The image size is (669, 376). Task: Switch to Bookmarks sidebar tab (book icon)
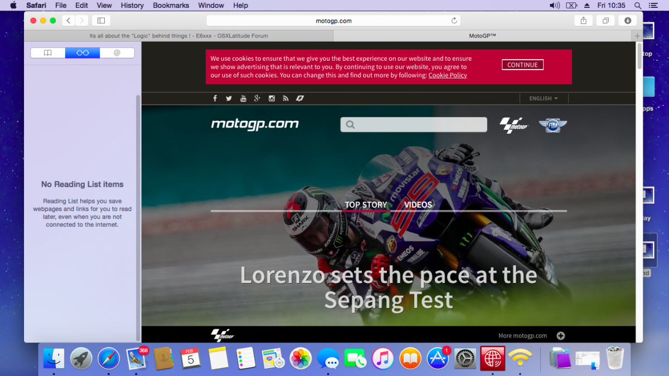coord(48,53)
